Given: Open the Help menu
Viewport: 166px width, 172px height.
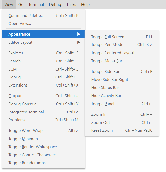Looking at the screenshot, I should coord(85,5).
